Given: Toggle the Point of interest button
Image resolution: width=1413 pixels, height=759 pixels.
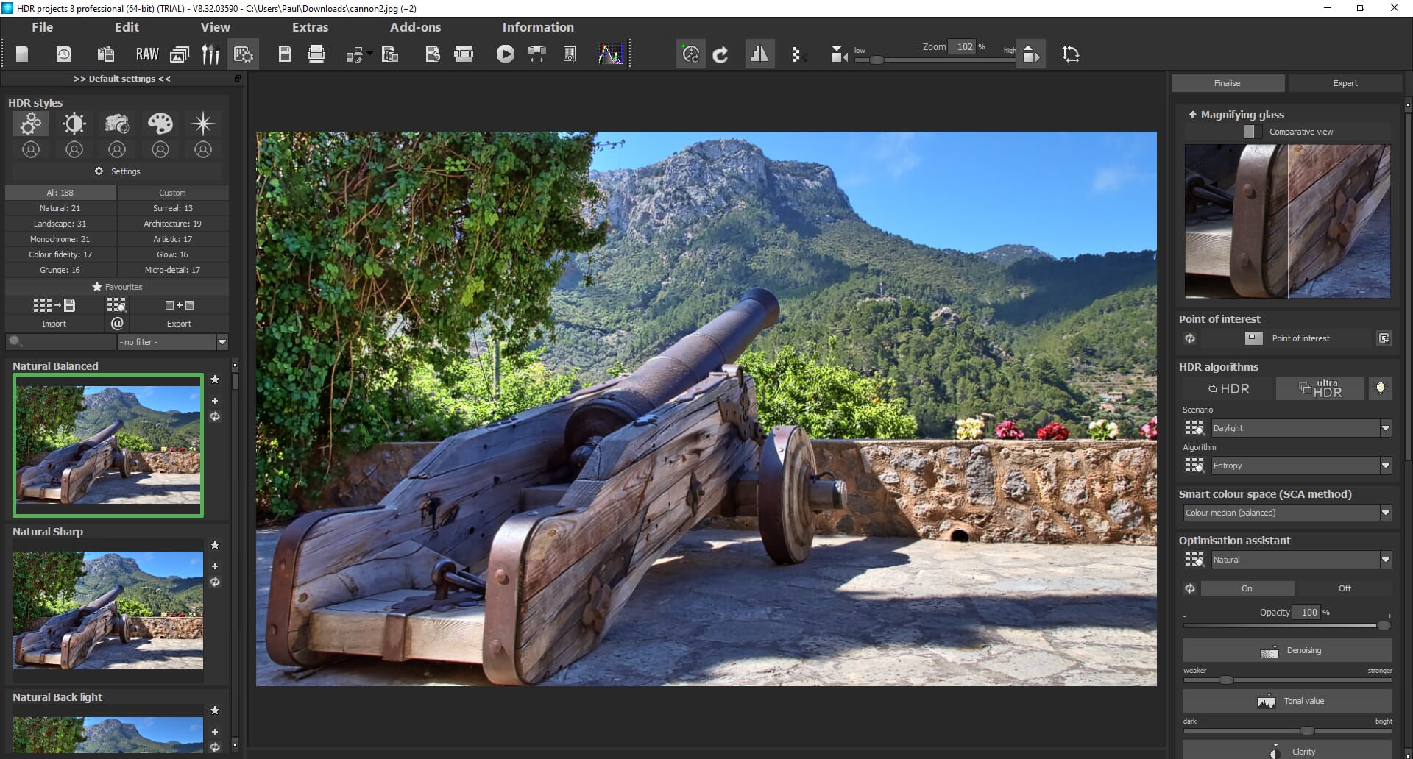Looking at the screenshot, I should 1287,338.
